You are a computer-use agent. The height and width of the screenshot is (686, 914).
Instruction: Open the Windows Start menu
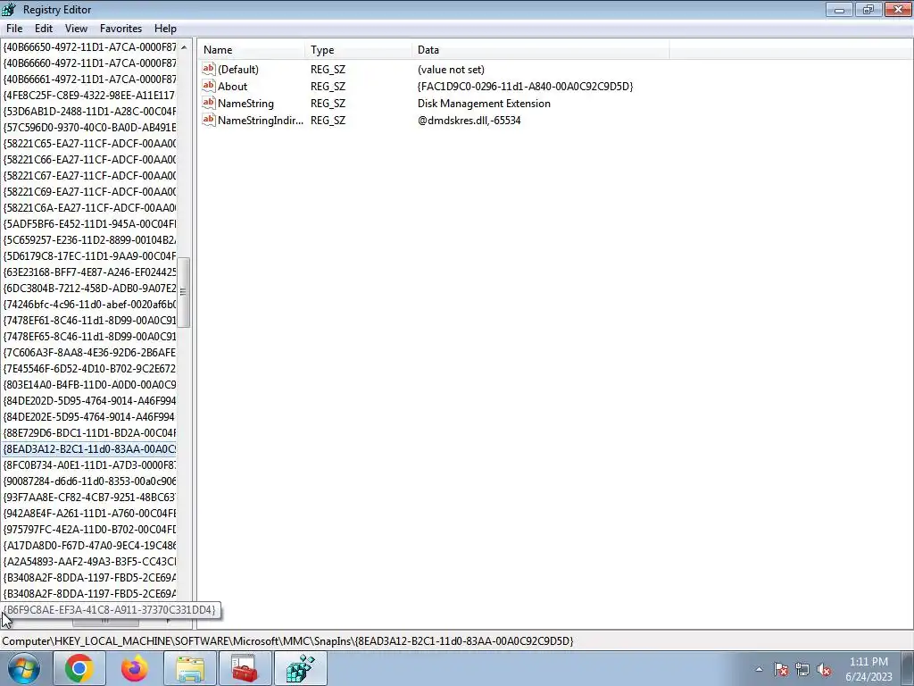pyautogui.click(x=23, y=668)
